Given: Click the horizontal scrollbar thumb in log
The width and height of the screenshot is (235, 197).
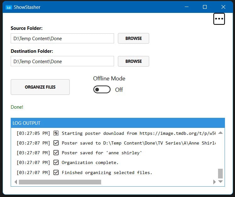Looking at the screenshot, I should (60, 182).
